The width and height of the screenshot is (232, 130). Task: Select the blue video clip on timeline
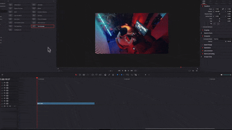click(x=66, y=103)
